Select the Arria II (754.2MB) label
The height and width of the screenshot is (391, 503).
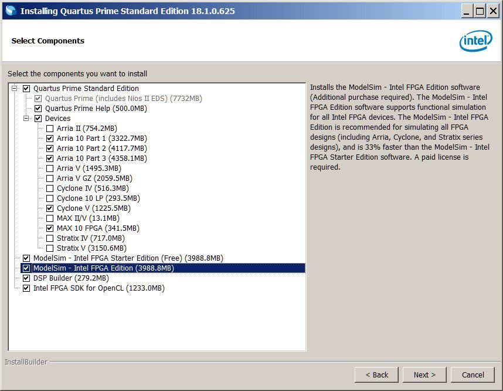coord(87,129)
